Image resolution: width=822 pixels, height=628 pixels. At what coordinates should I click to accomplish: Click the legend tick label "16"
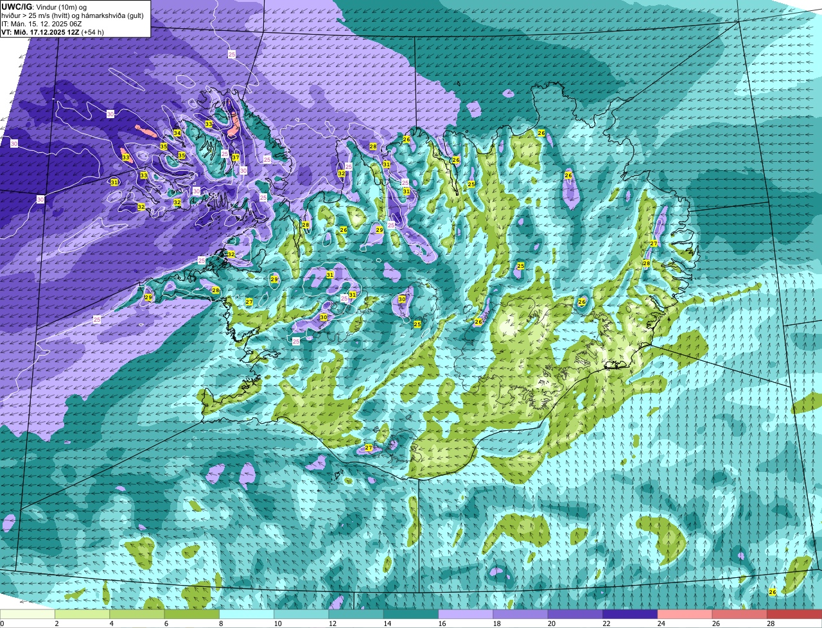[442, 624]
